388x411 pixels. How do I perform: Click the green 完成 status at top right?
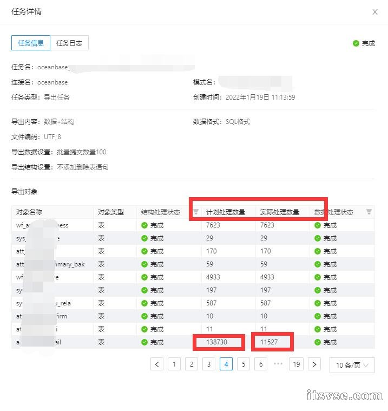[x=364, y=43]
